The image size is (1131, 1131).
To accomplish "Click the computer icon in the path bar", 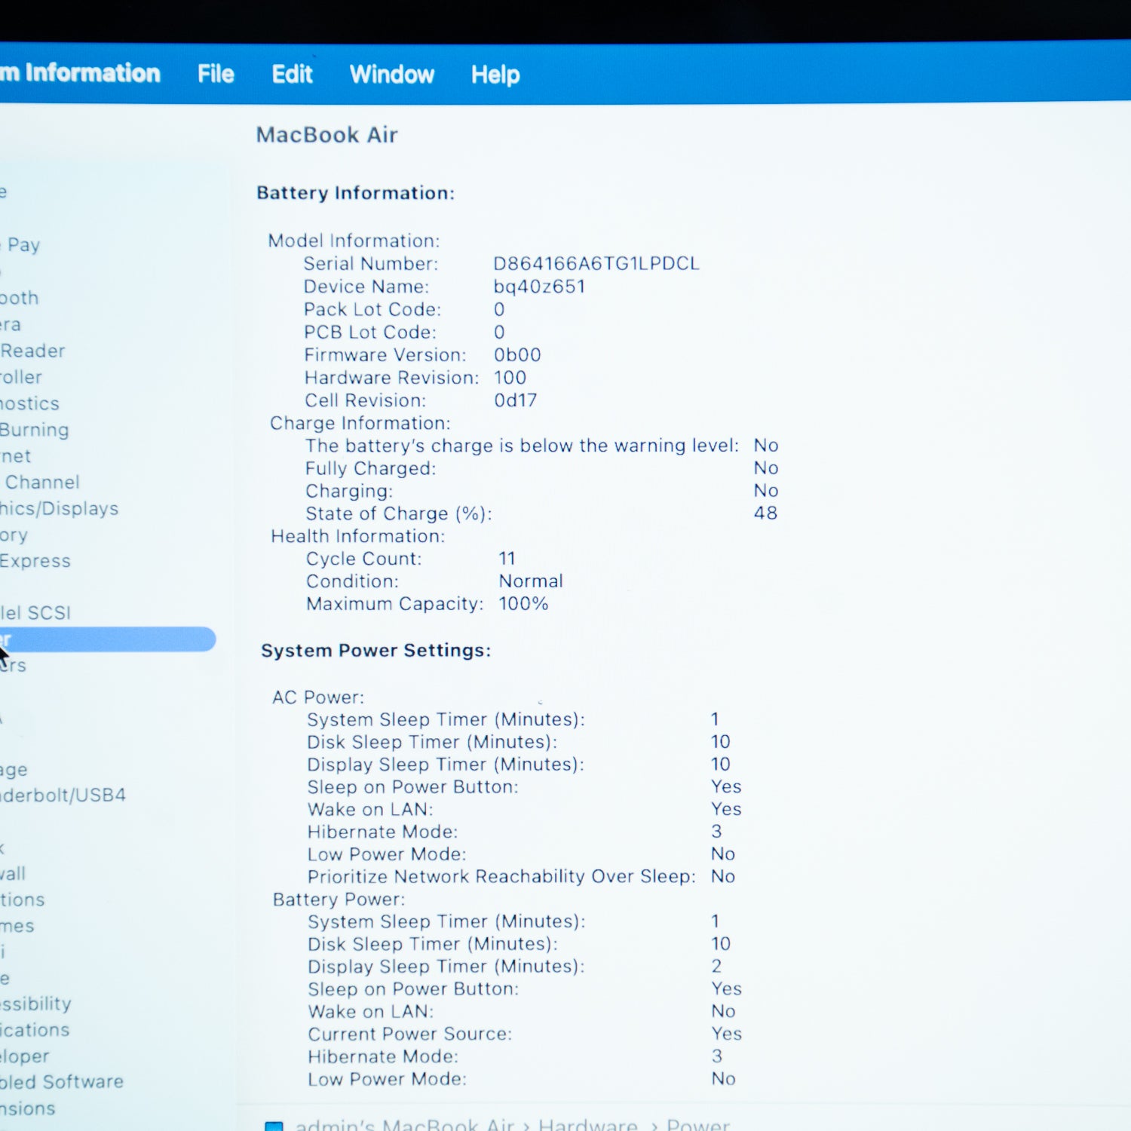I will (x=274, y=1126).
